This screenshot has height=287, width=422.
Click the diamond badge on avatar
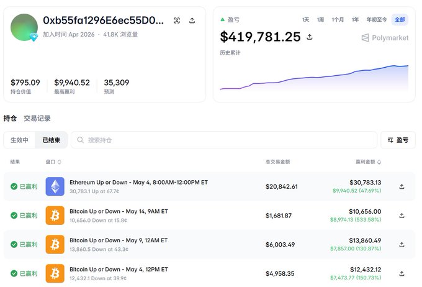pos(34,37)
